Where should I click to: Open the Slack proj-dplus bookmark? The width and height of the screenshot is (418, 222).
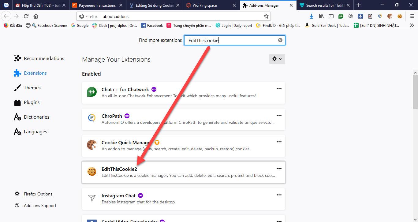click(x=115, y=26)
